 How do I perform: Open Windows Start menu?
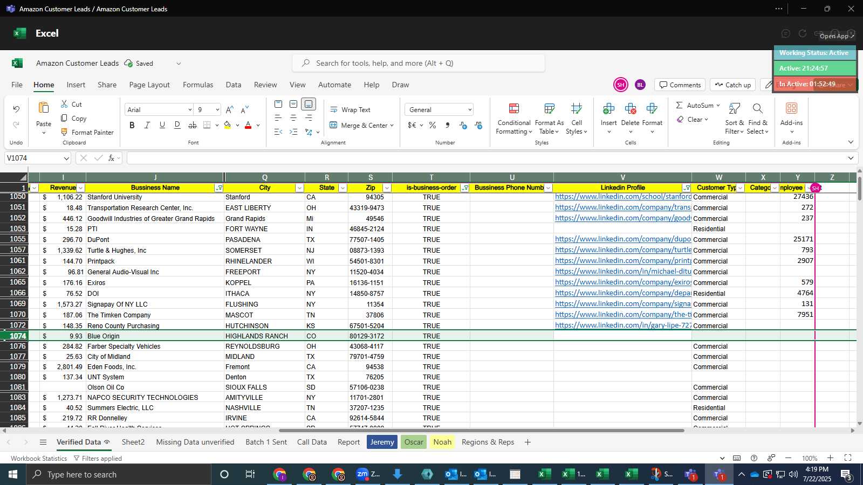[13, 474]
